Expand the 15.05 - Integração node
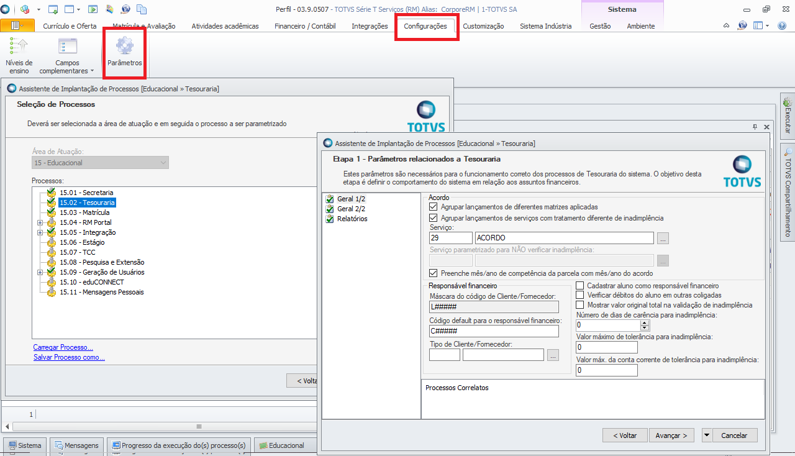Viewport: 795px width, 456px height. click(x=40, y=232)
